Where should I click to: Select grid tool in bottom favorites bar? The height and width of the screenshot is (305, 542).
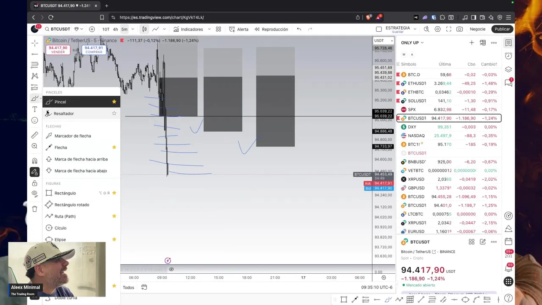point(410,300)
